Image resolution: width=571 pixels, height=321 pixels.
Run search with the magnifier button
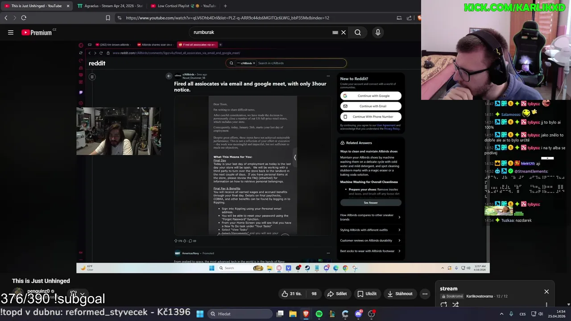click(358, 33)
